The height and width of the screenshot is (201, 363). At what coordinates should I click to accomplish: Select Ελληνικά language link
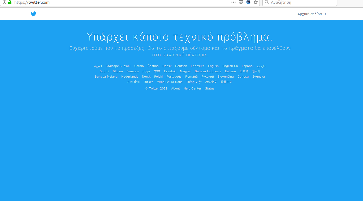click(x=197, y=66)
